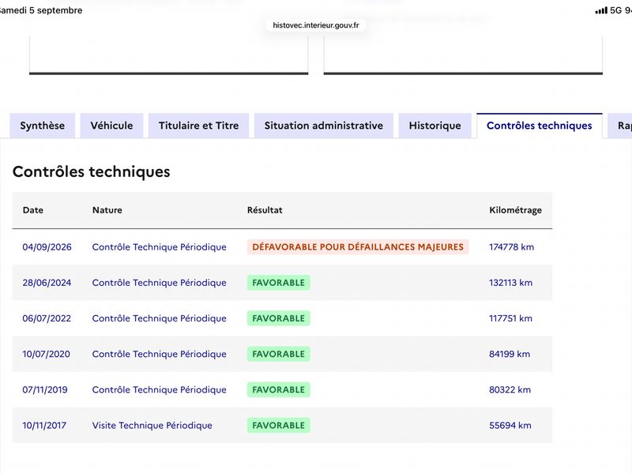
Task: Click the 04/09/2026 date entry
Action: 47,247
